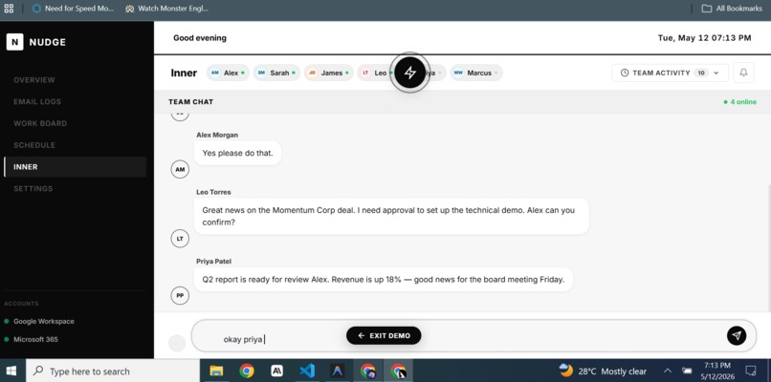Click the team chat vertical scrollbar
Viewport: 771px width, 382px height.
pos(768,248)
